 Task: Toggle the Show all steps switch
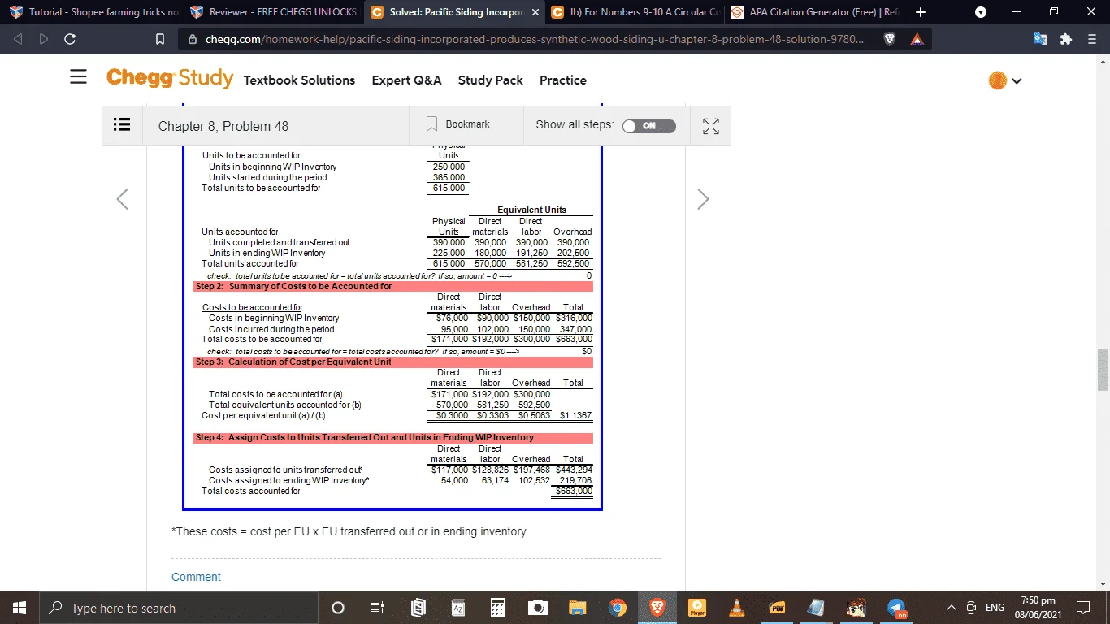pyautogui.click(x=648, y=126)
